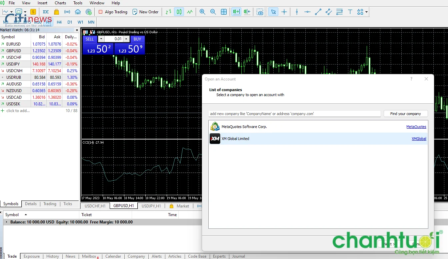Switch to USDCHF,H1 chart tab
Viewport: 448px width, 259px height.
pyautogui.click(x=95, y=206)
